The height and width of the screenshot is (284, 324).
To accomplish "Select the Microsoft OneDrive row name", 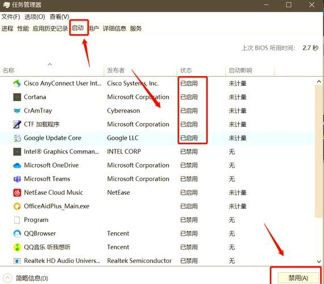I will (51, 165).
